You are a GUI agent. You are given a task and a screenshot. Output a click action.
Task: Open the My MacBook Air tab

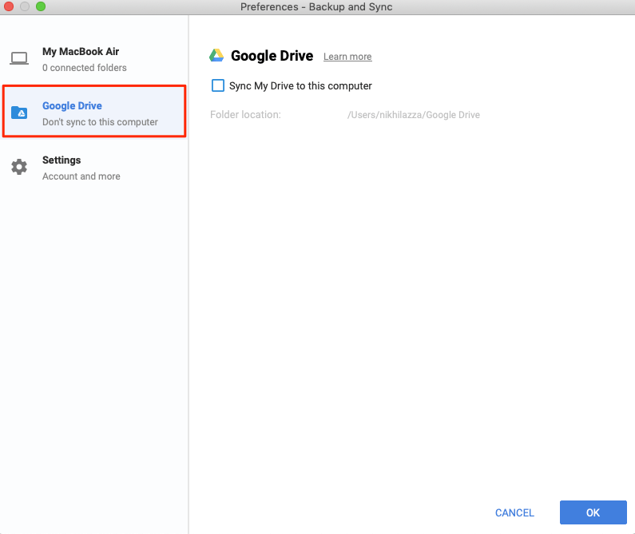pos(94,59)
